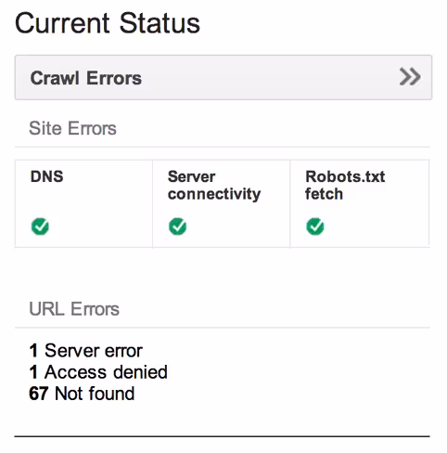Click the DNS green checkmark icon
Image resolution: width=447 pixels, height=453 pixels.
point(40,226)
